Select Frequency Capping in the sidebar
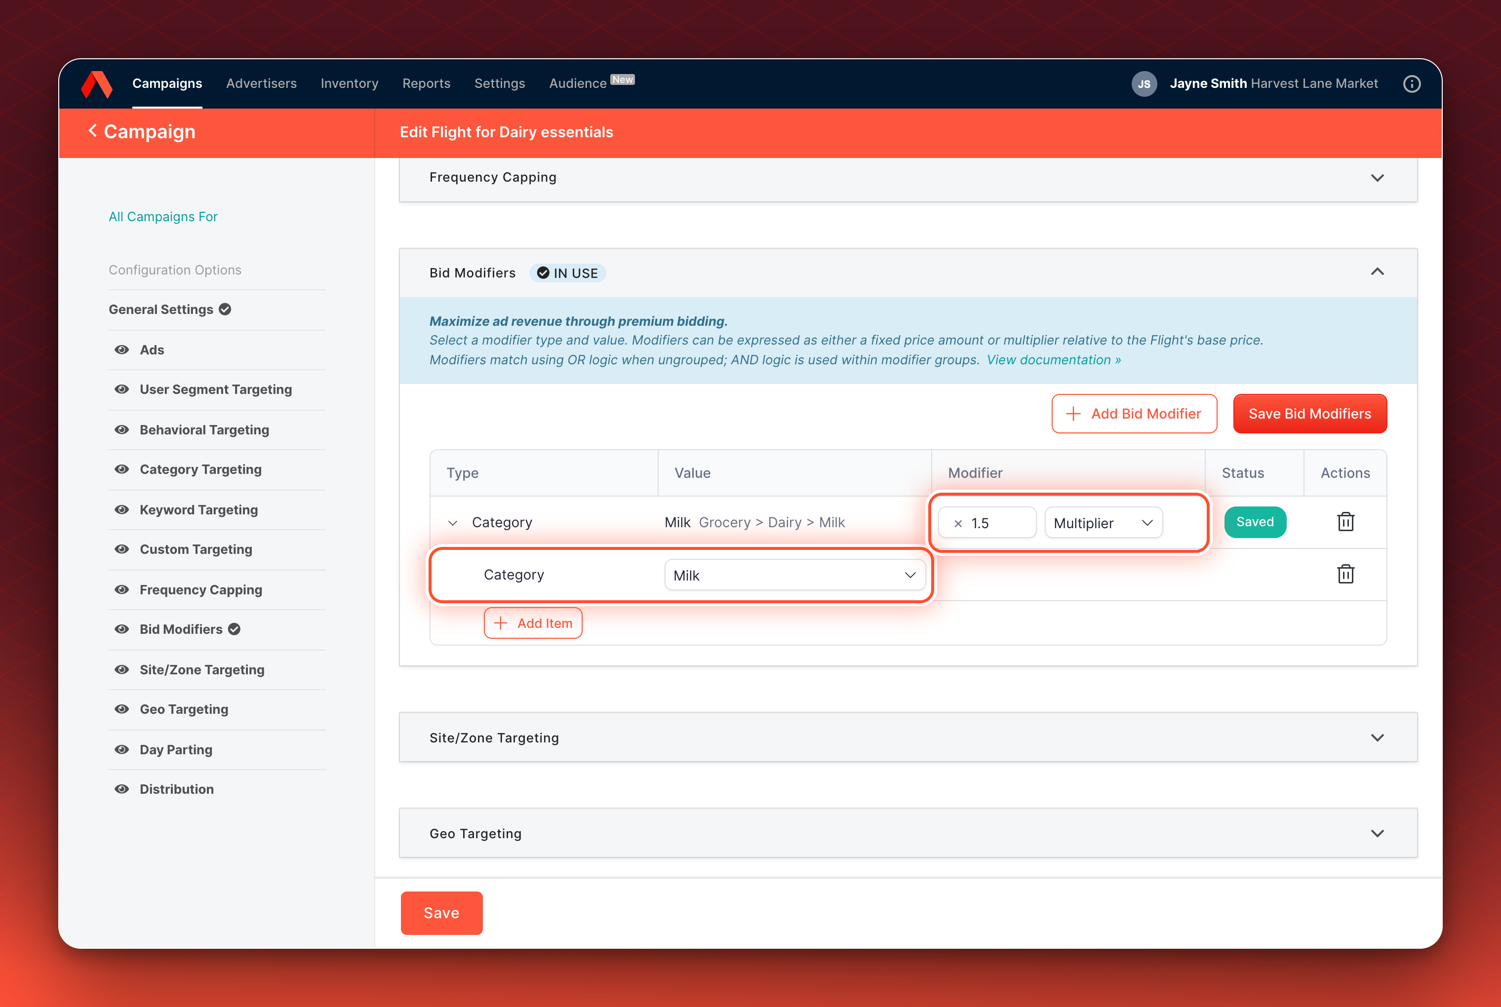This screenshot has height=1007, width=1501. pos(201,589)
